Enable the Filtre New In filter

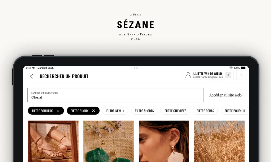click(115, 111)
